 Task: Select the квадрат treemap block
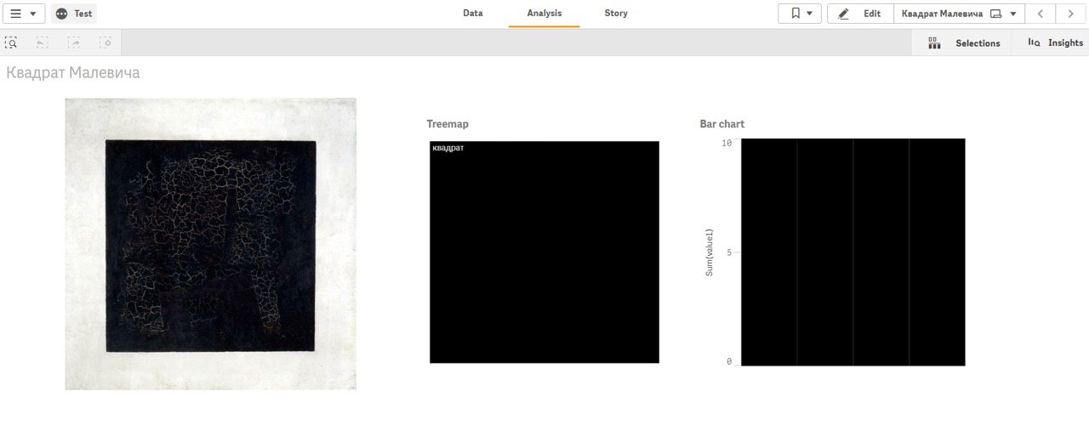[x=544, y=252]
